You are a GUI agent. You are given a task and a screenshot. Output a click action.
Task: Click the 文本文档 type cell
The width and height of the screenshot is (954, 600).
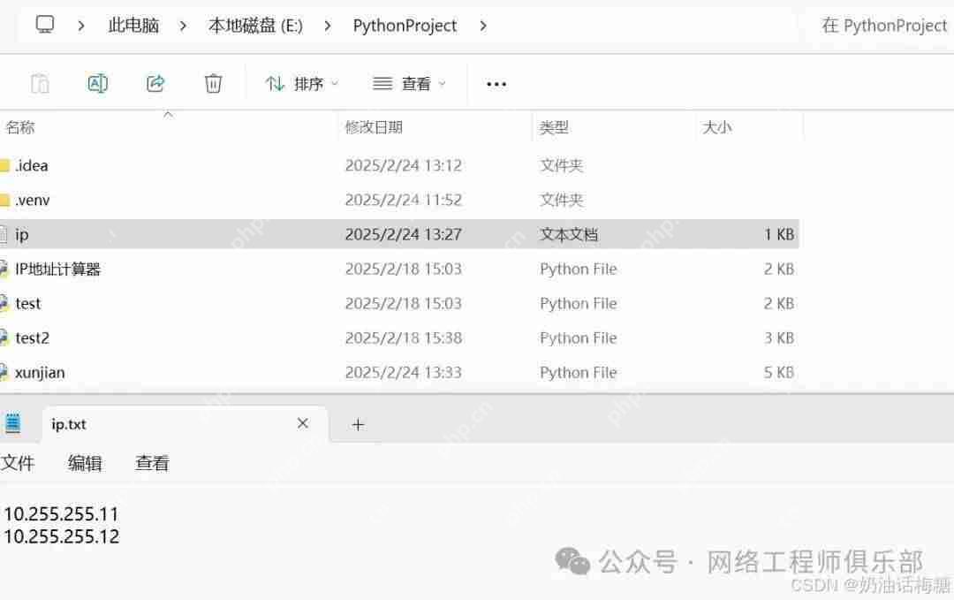pyautogui.click(x=569, y=234)
